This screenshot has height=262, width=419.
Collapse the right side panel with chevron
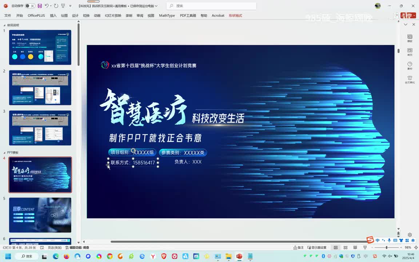point(406,24)
